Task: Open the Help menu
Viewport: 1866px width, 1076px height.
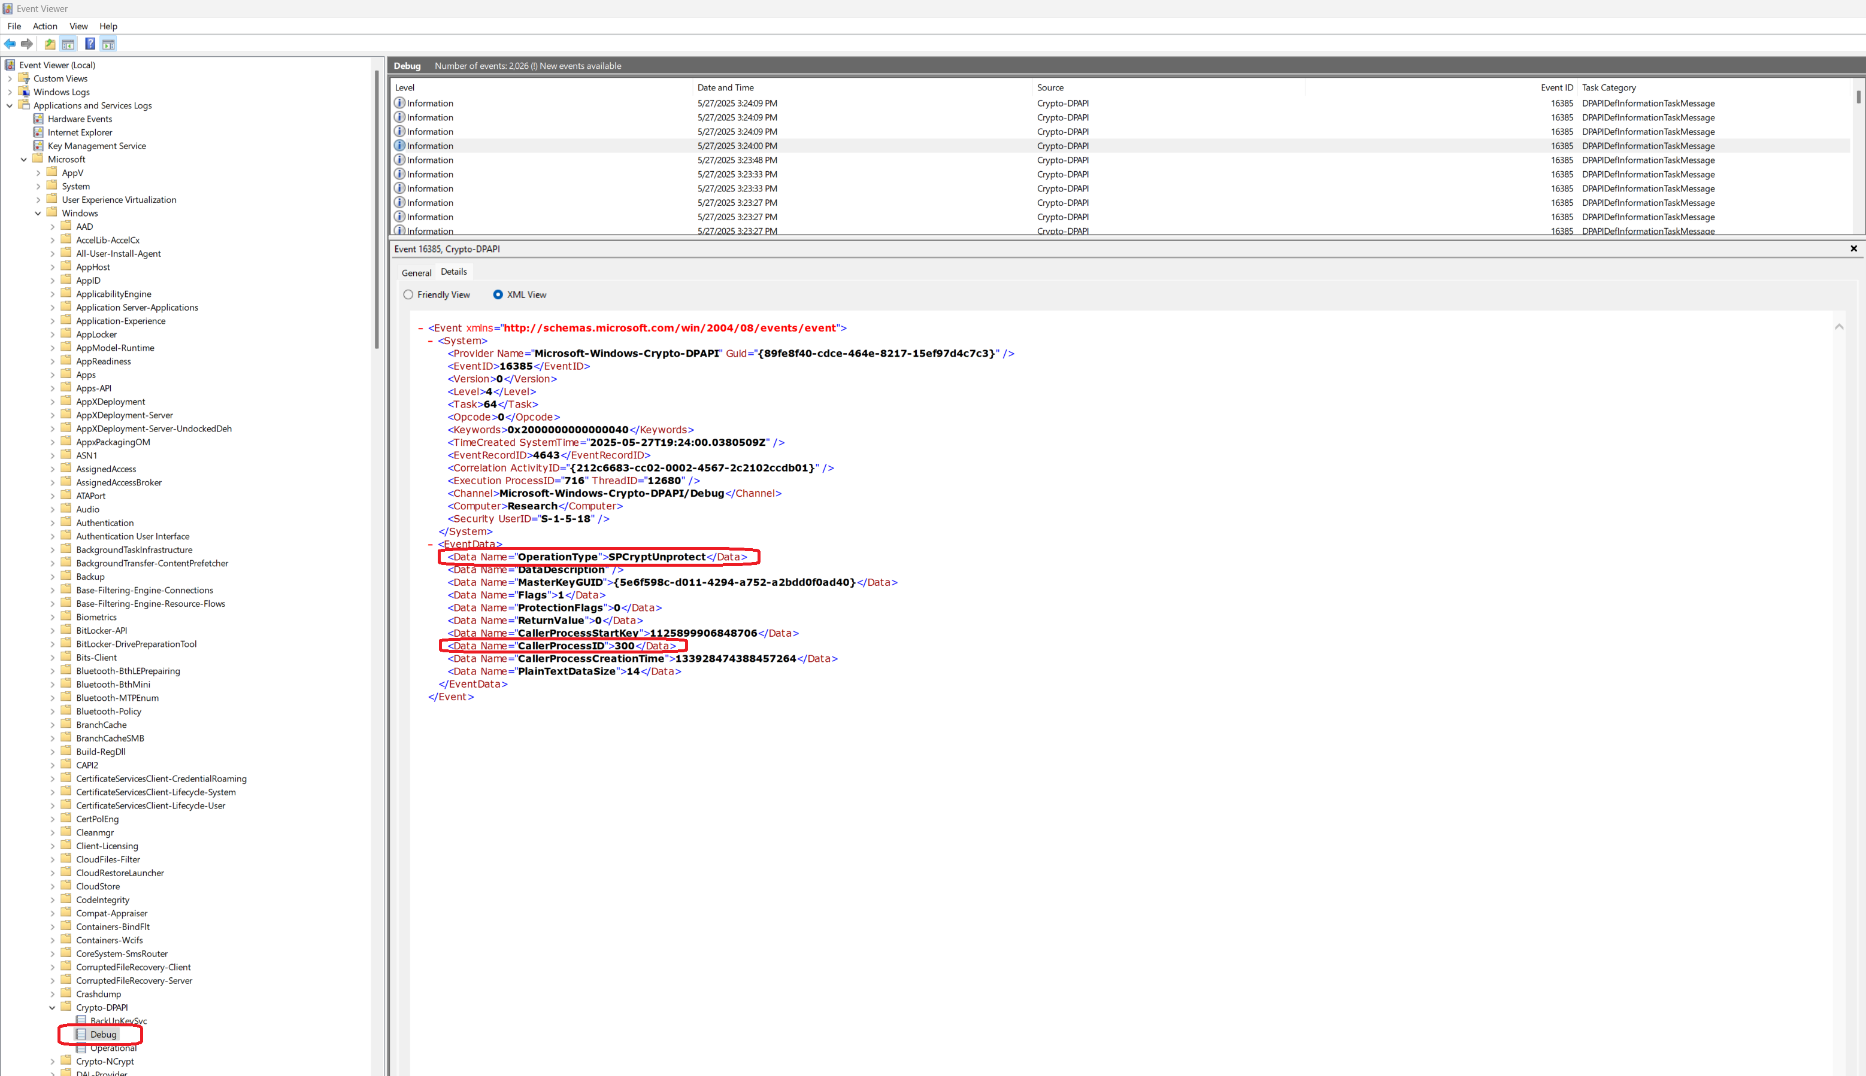Action: tap(108, 26)
